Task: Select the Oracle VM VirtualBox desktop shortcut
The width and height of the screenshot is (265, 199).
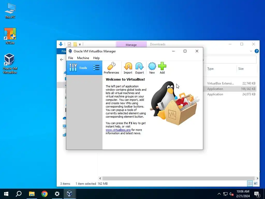Action: pos(10,64)
